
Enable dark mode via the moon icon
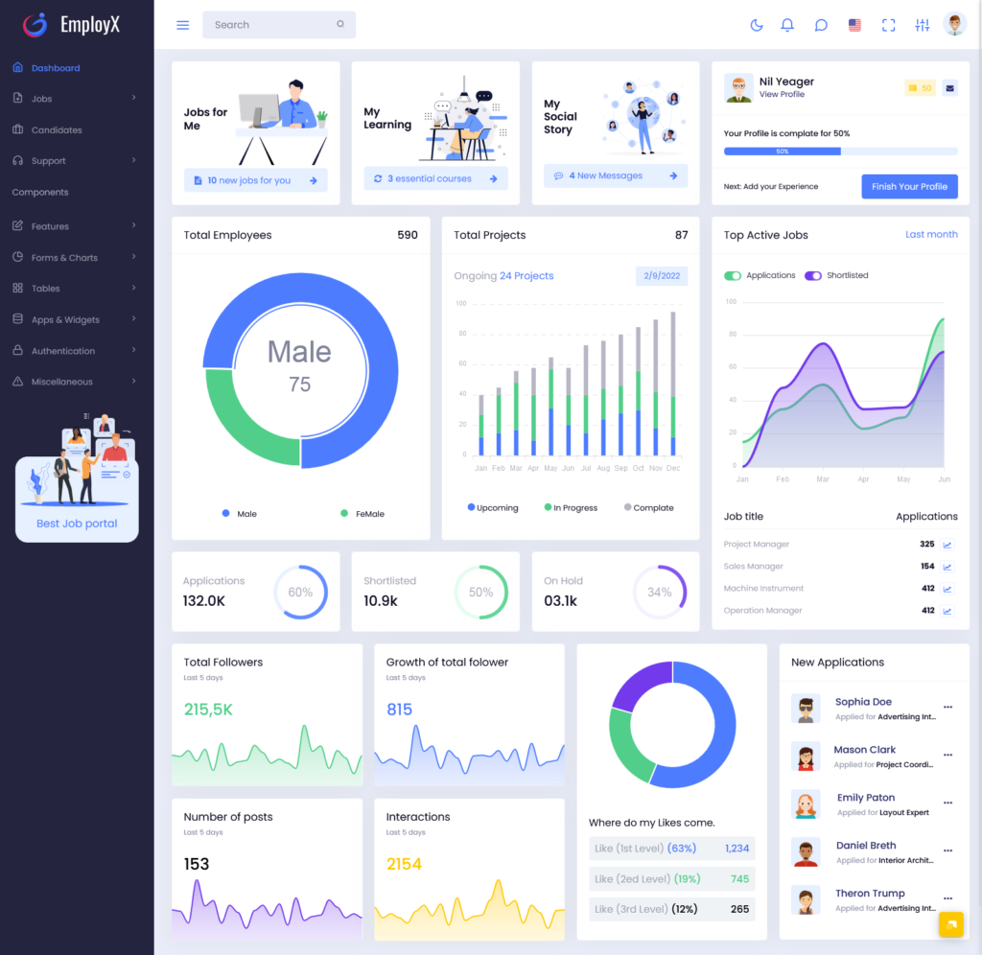point(757,25)
